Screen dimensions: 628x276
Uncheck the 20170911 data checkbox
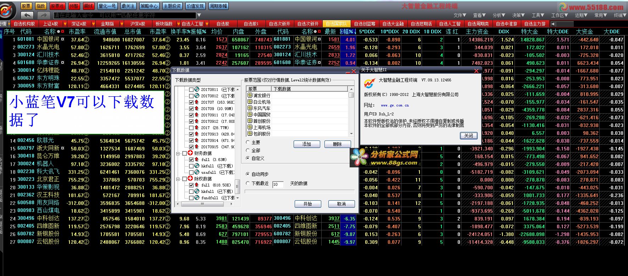point(191,115)
